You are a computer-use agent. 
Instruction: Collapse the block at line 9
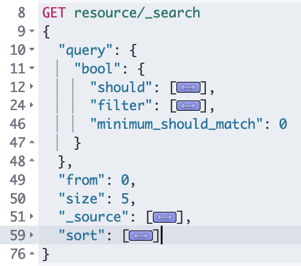(32, 31)
